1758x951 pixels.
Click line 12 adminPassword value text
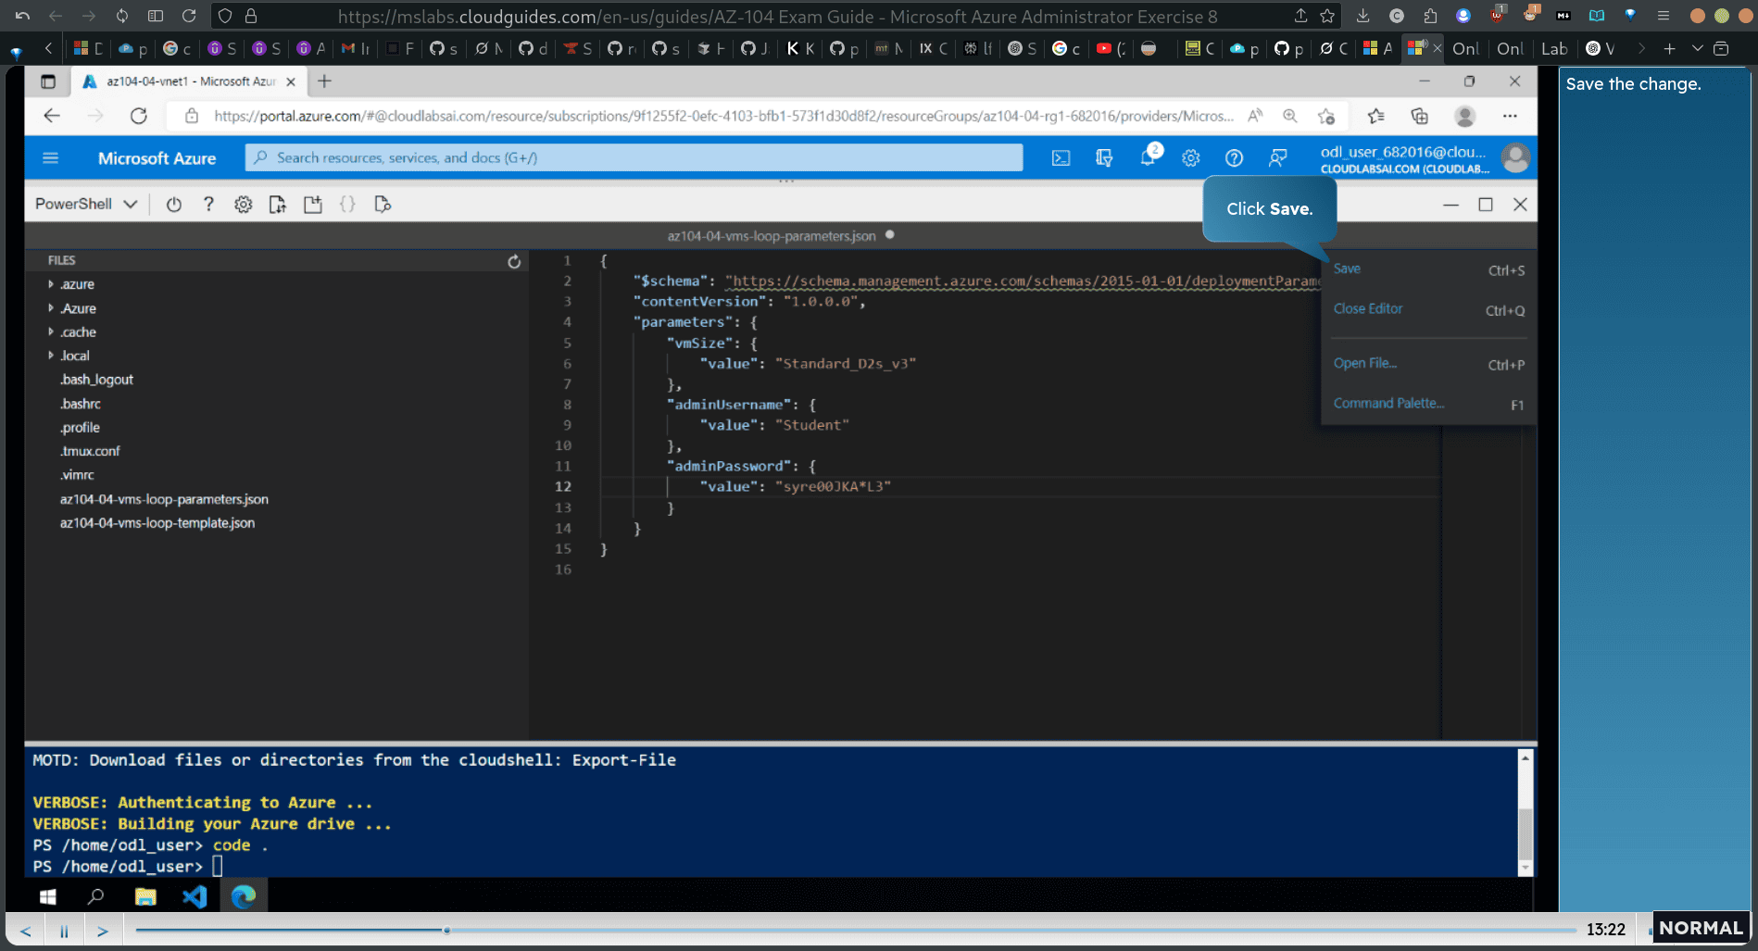click(x=832, y=487)
